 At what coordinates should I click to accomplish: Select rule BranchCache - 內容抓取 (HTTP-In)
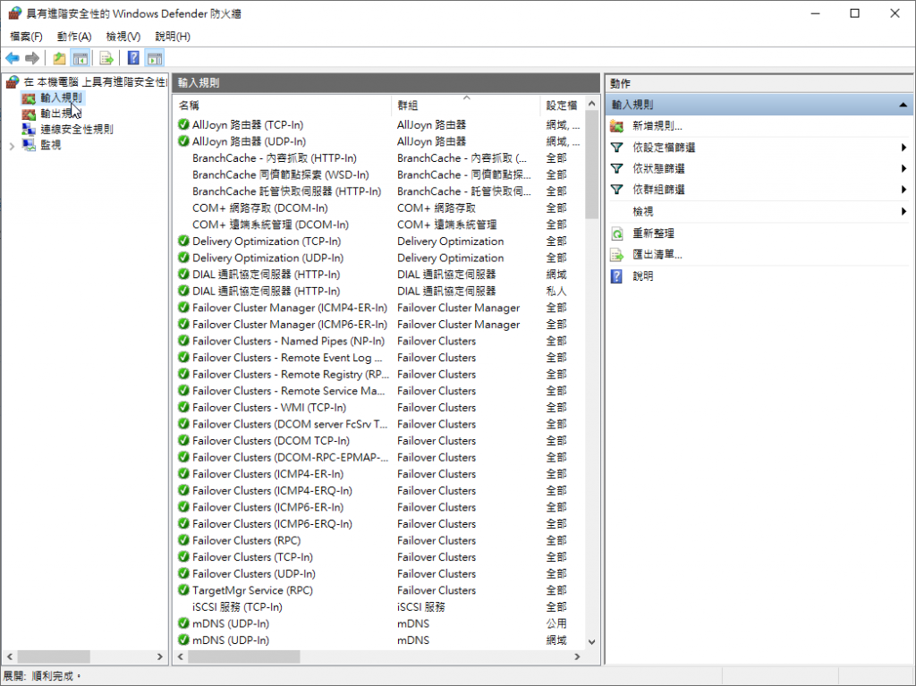pyautogui.click(x=274, y=157)
